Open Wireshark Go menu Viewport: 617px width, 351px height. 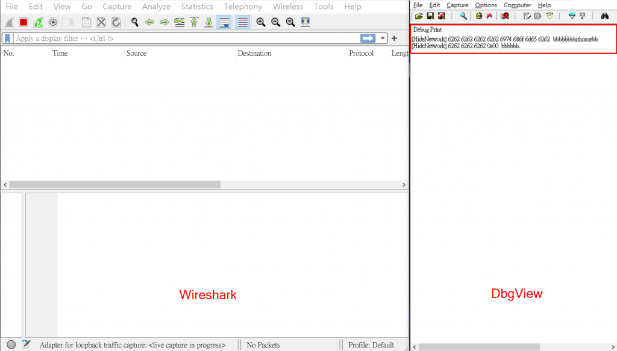click(x=87, y=7)
